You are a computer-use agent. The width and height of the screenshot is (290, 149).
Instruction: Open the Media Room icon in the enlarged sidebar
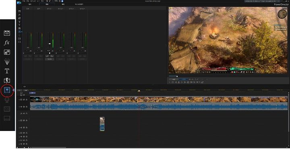pyautogui.click(x=7, y=33)
